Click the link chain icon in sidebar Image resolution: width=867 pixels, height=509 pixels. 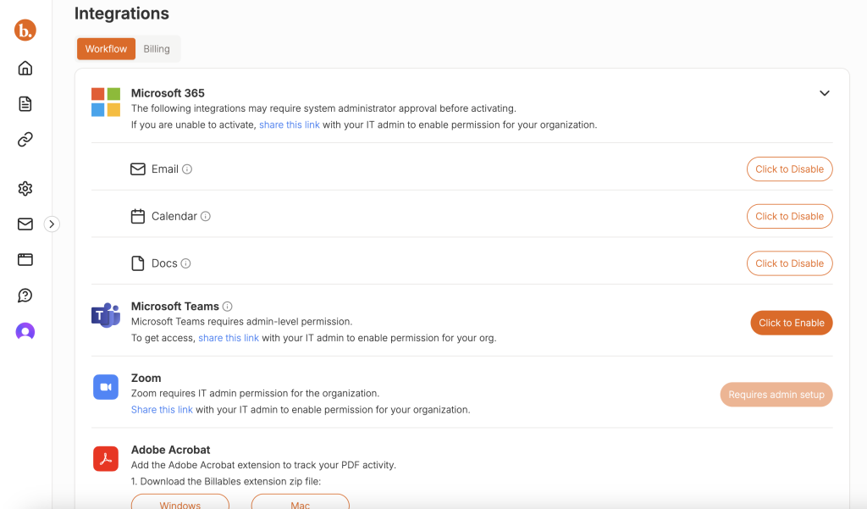pyautogui.click(x=25, y=140)
